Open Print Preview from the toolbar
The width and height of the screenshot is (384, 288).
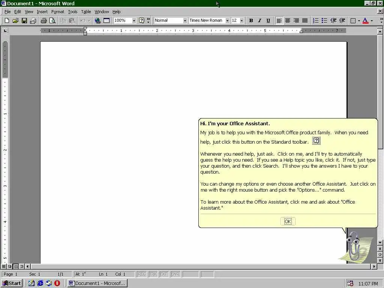click(52, 21)
